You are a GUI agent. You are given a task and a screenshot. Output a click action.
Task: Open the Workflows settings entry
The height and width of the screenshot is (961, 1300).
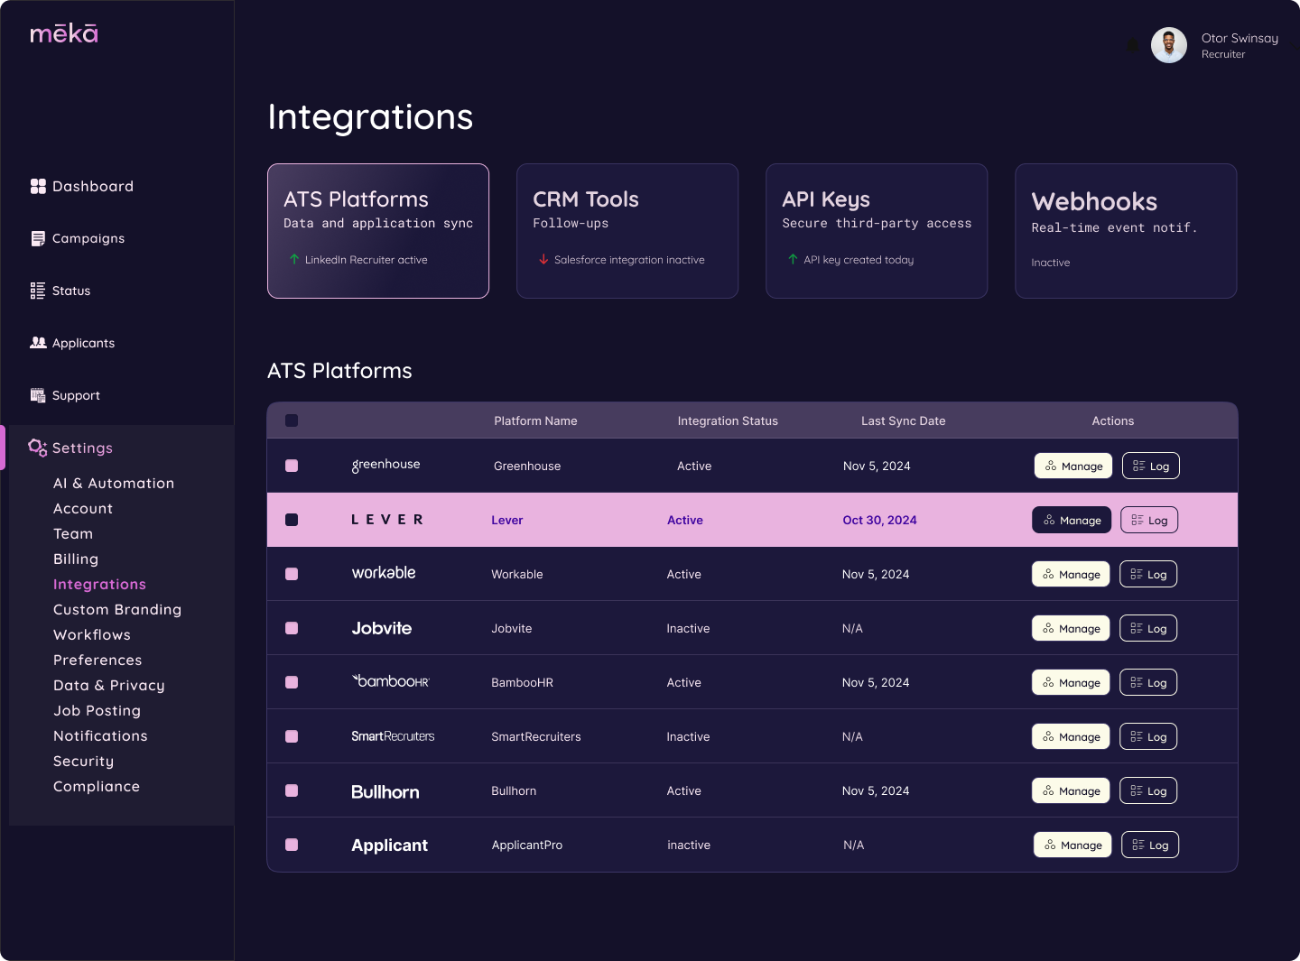(91, 634)
